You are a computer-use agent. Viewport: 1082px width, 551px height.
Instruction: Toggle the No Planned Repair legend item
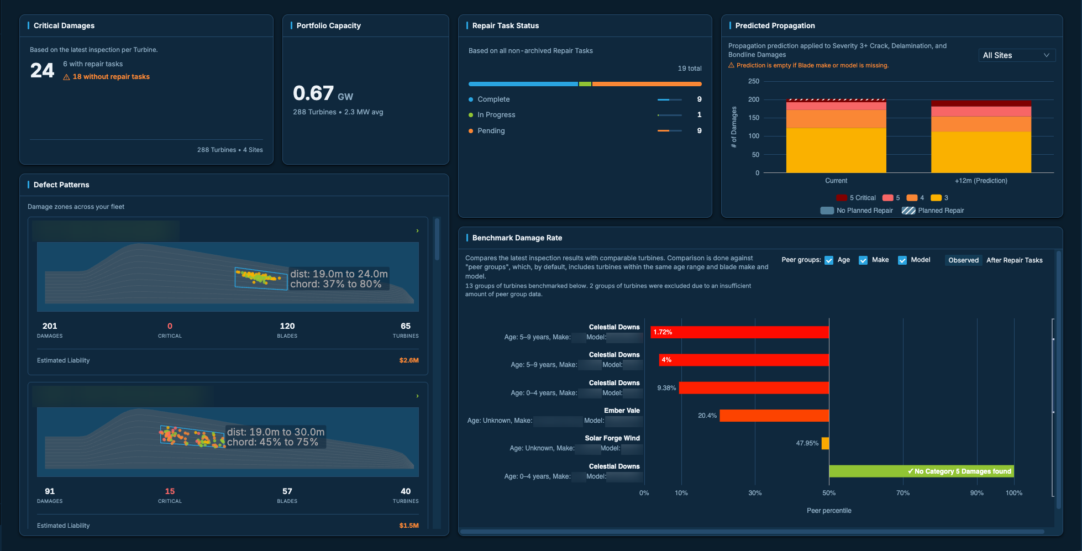(x=857, y=211)
